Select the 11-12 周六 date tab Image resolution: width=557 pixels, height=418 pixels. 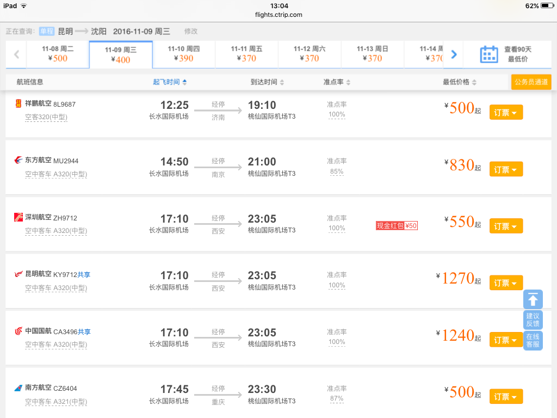click(x=310, y=54)
